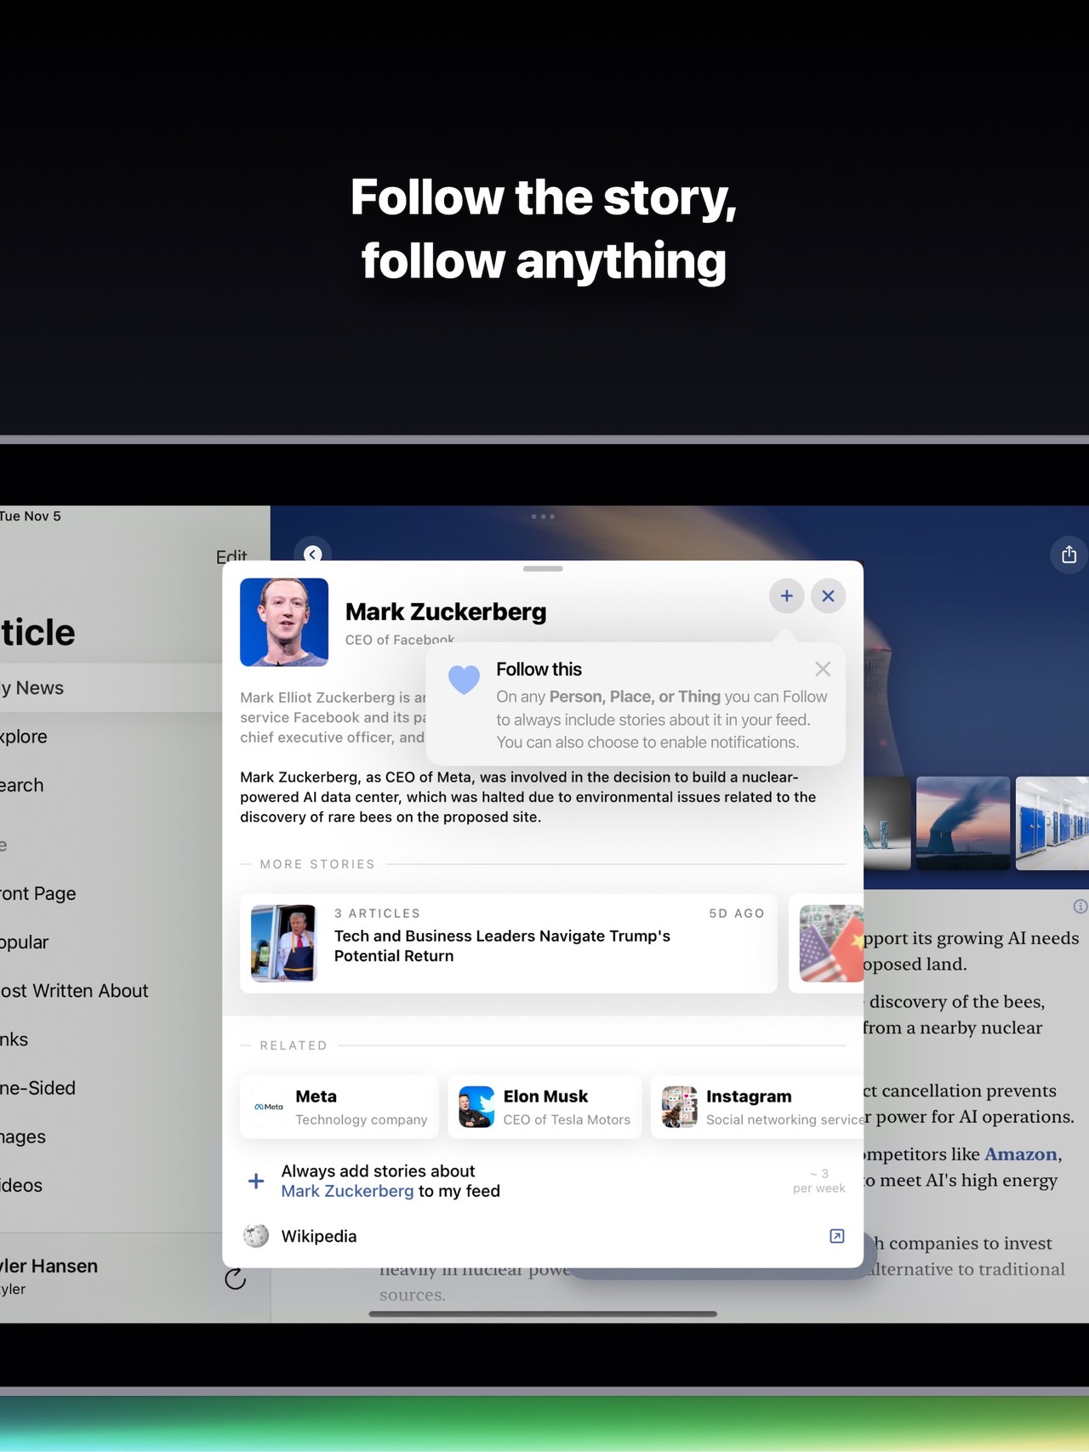Image resolution: width=1089 pixels, height=1452 pixels.
Task: Go back with the chevron button
Action: 313,554
